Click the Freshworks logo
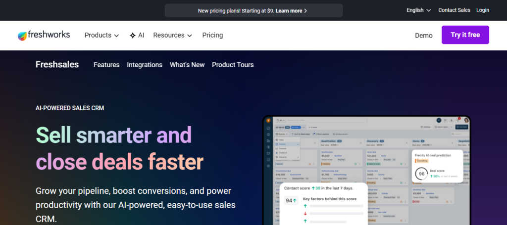507x225 pixels. point(44,35)
